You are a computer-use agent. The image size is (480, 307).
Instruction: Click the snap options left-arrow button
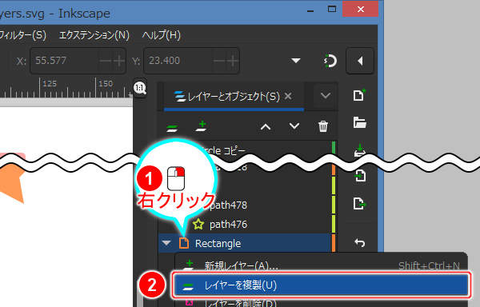click(360, 61)
